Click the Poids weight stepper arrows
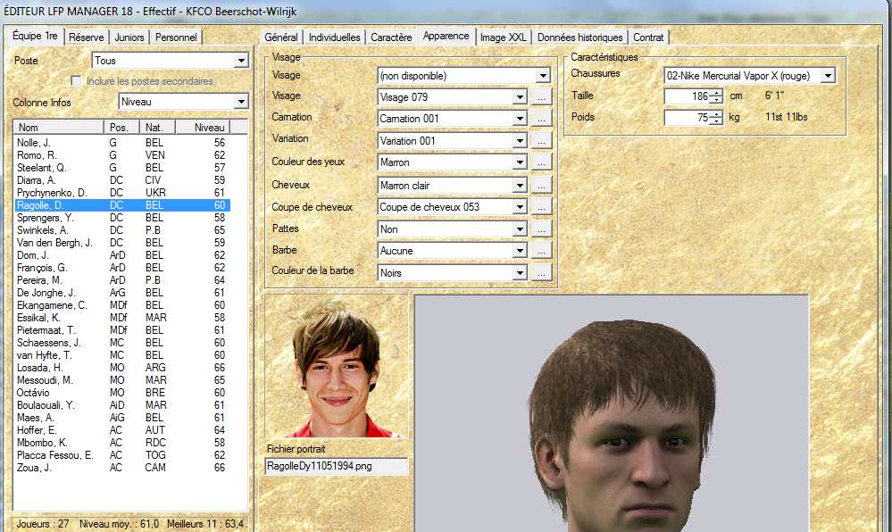Image resolution: width=892 pixels, height=532 pixels. pos(717,118)
